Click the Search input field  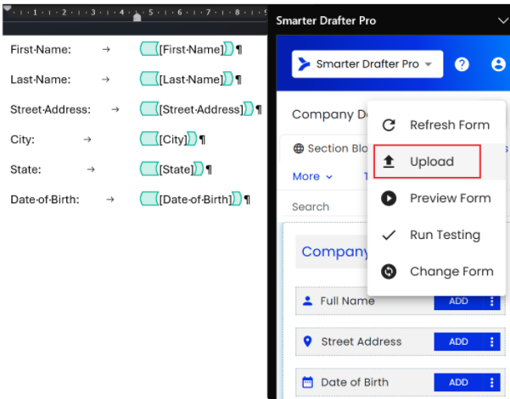(x=325, y=207)
